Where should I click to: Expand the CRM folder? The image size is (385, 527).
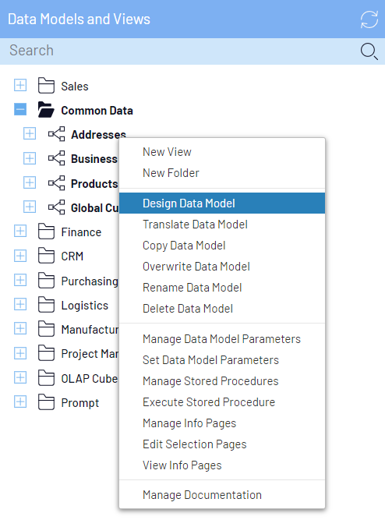20,256
